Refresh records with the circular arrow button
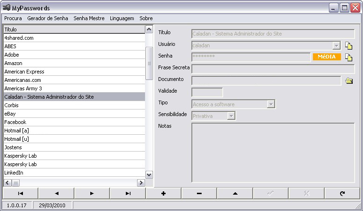This screenshot has height=211, width=363. (x=342, y=193)
